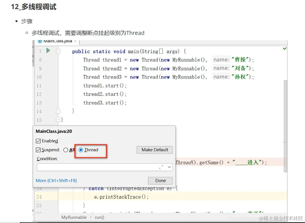This screenshot has width=305, height=223.
Task: Click MyRunnable in the breadcrumb bar
Action: click(74, 217)
